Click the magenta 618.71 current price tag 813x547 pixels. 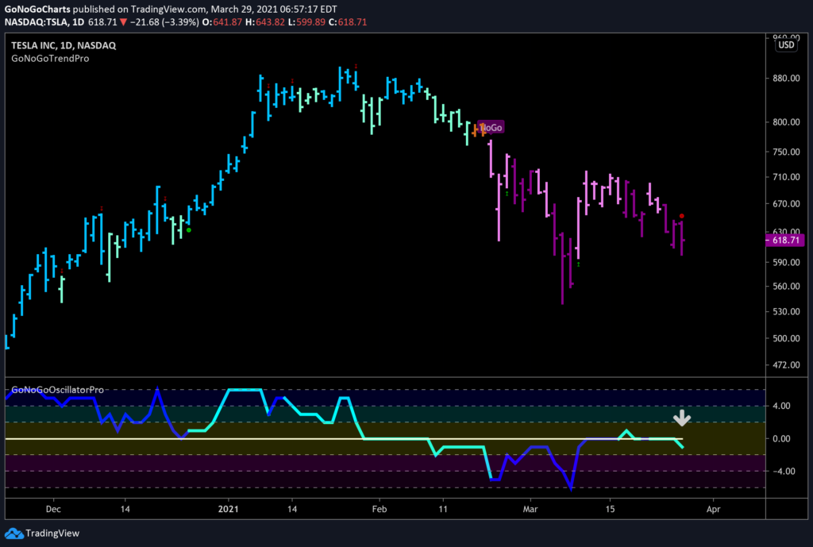pyautogui.click(x=785, y=240)
